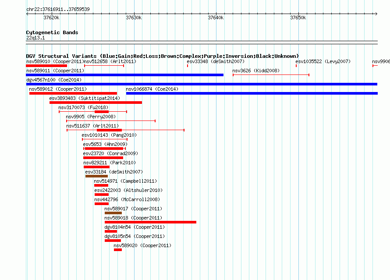Select the nsv589011 blue gain bar
The height and width of the screenshot is (280, 390).
point(124,75)
